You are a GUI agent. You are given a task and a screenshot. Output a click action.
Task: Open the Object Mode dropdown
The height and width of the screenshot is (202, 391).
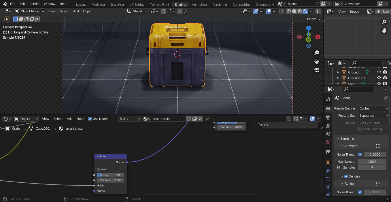coord(29,11)
